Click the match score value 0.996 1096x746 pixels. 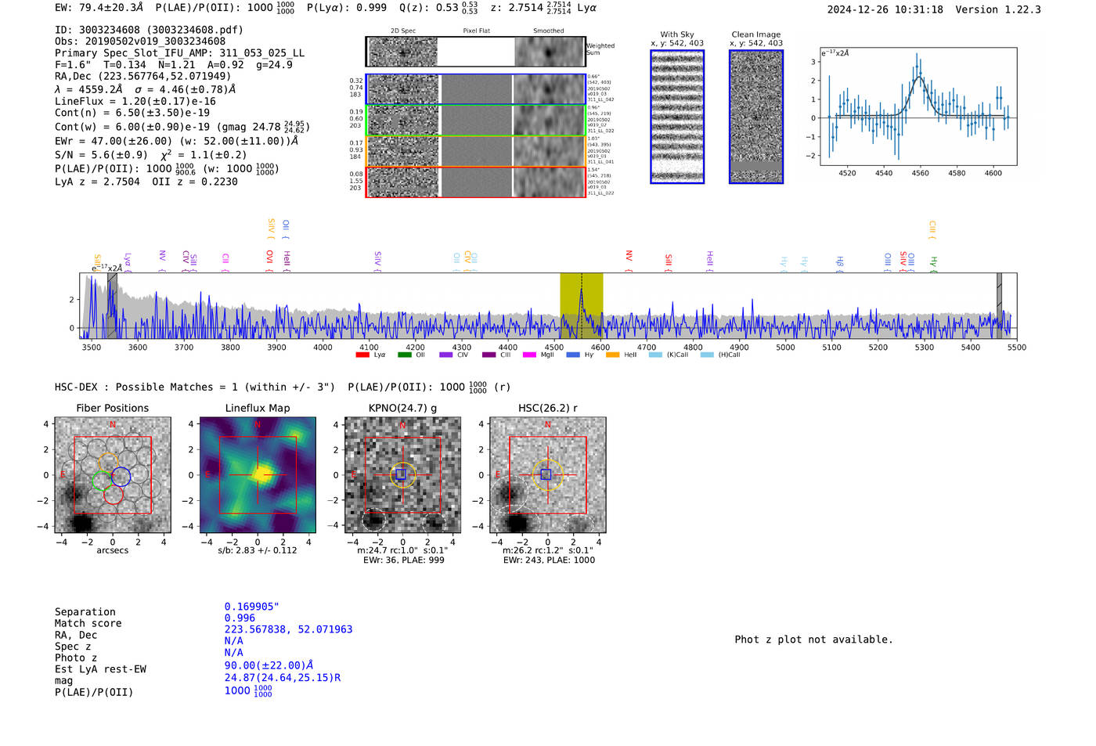coord(240,618)
